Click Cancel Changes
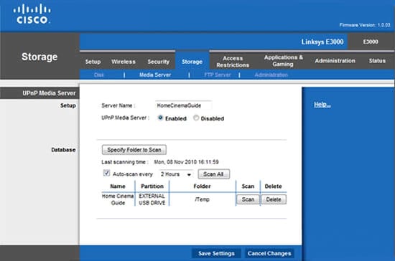 [x=269, y=253]
